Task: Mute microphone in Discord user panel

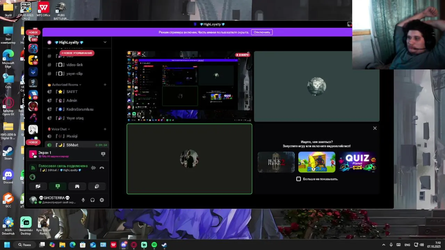Action: coord(83,200)
